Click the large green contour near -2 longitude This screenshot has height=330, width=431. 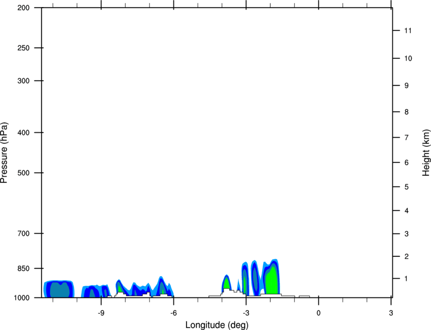272,281
